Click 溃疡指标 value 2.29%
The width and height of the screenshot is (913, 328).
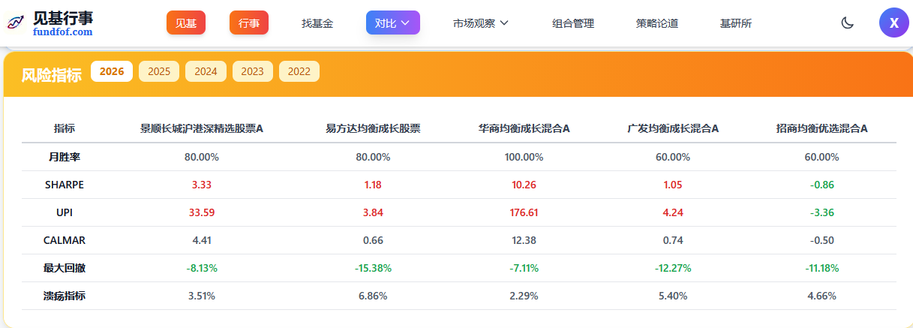coord(524,296)
